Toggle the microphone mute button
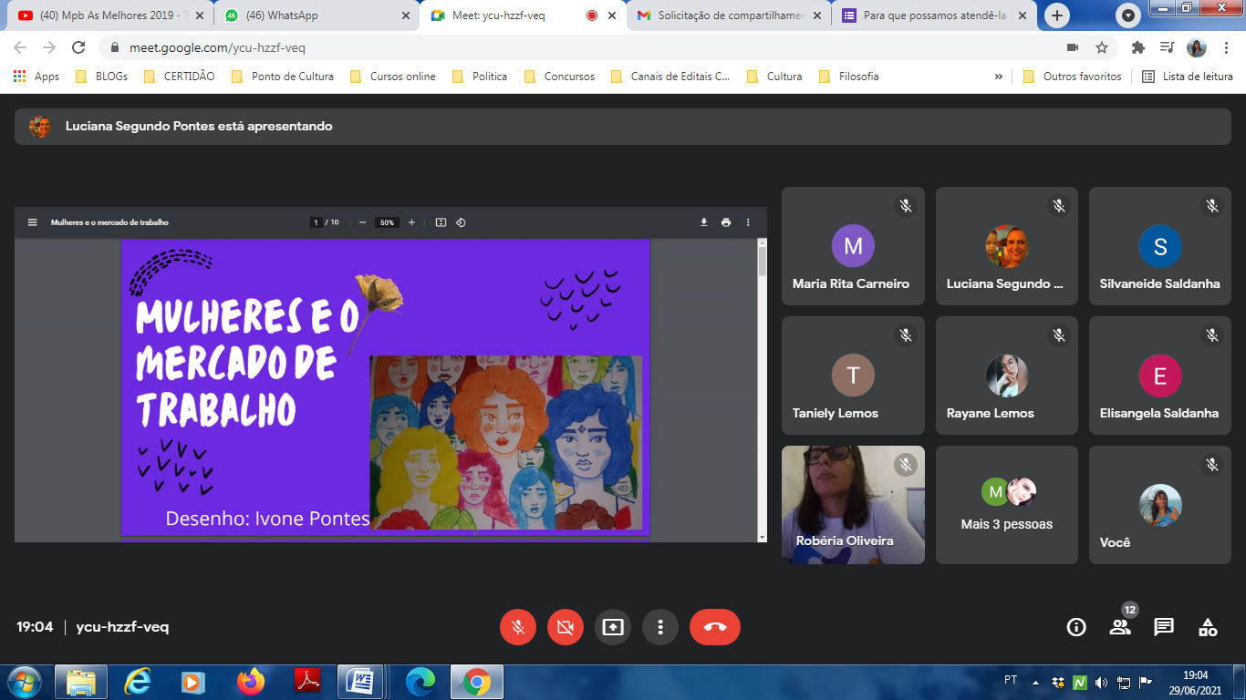The width and height of the screenshot is (1246, 700). pyautogui.click(x=518, y=627)
